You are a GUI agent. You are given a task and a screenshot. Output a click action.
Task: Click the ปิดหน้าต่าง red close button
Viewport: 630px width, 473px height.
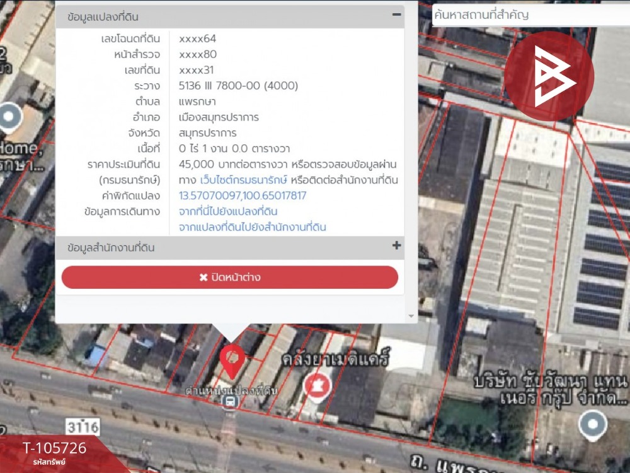230,277
